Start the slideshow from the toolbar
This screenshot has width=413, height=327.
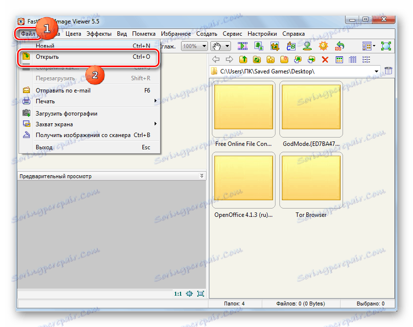tap(243, 46)
